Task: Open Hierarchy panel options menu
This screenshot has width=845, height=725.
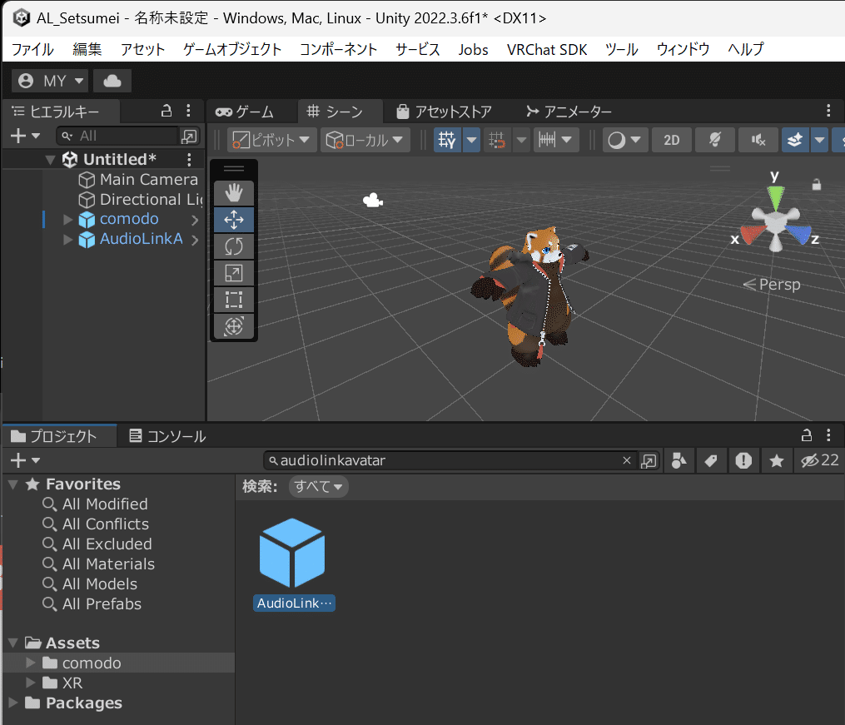Action: click(188, 111)
